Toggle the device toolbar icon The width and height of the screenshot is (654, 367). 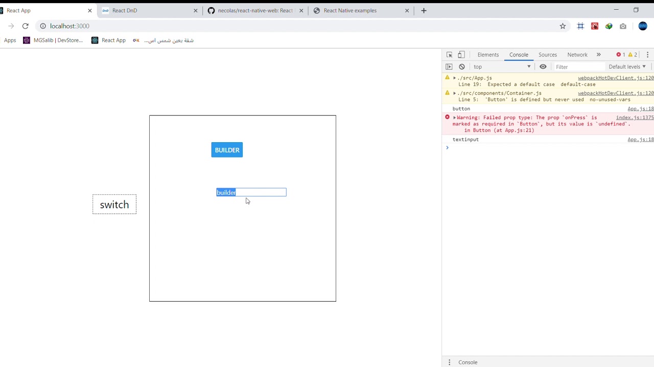coord(461,55)
